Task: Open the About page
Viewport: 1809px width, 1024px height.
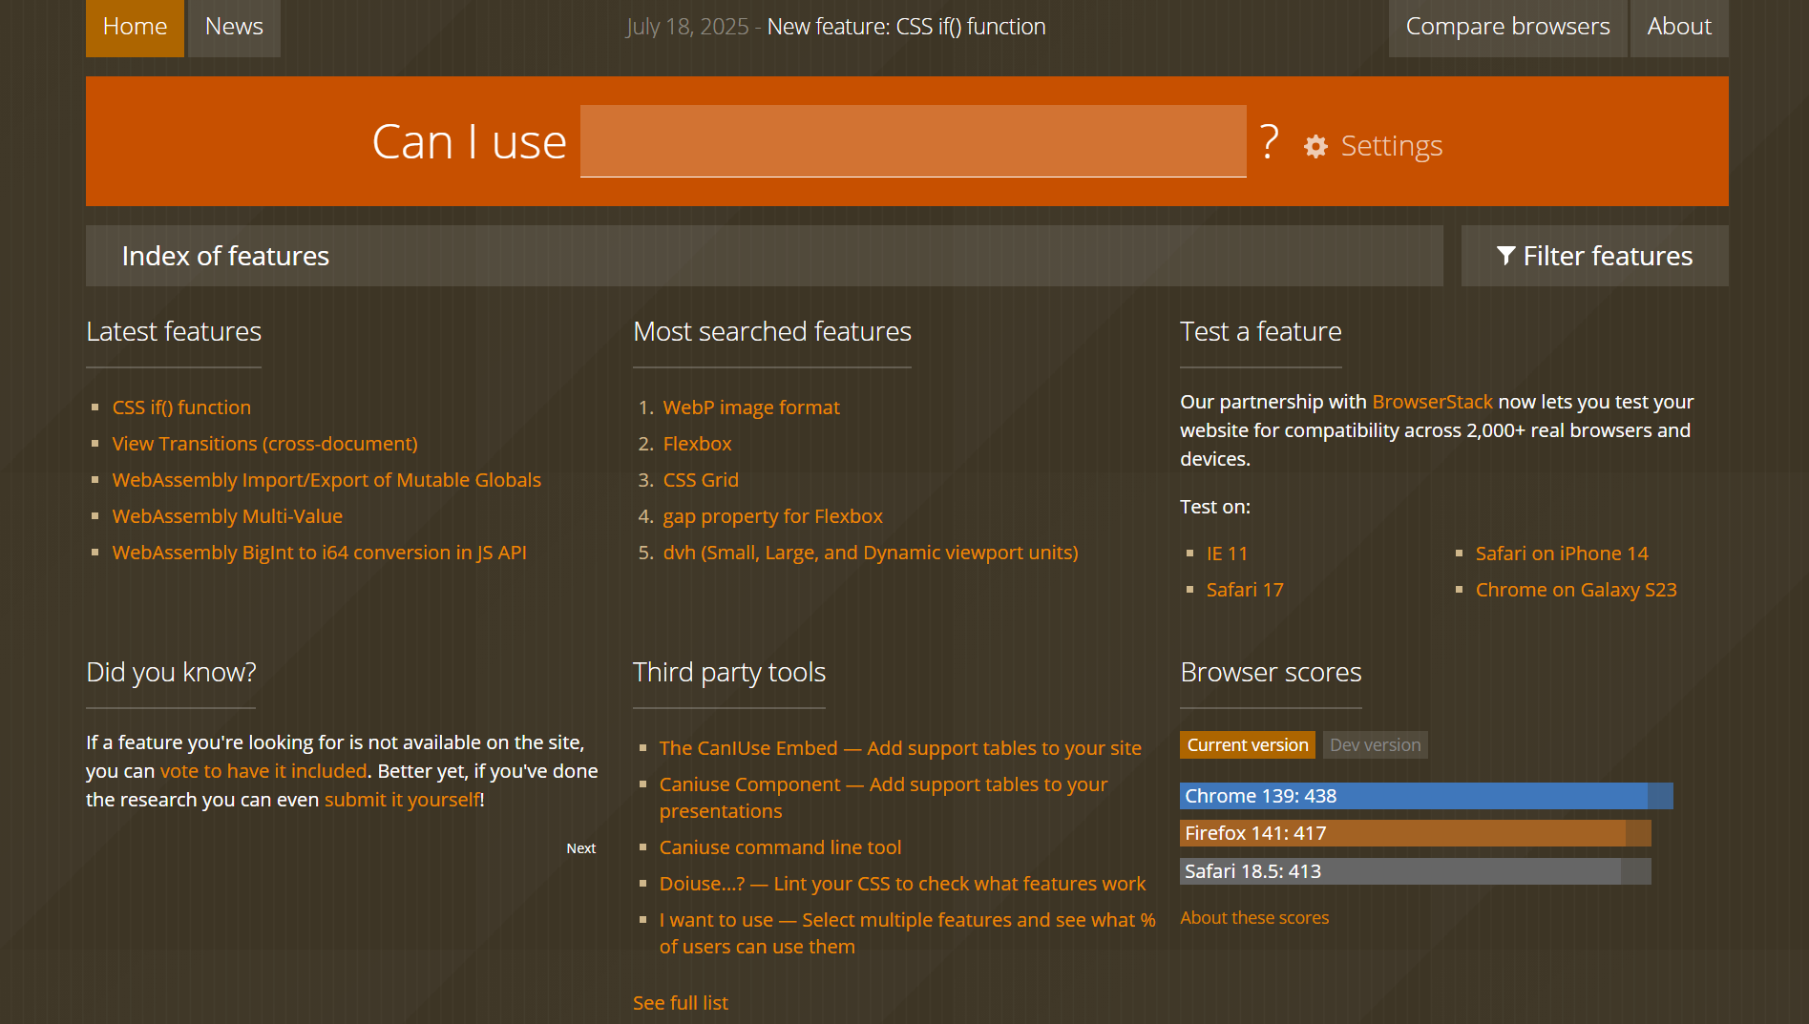Action: pos(1679,27)
